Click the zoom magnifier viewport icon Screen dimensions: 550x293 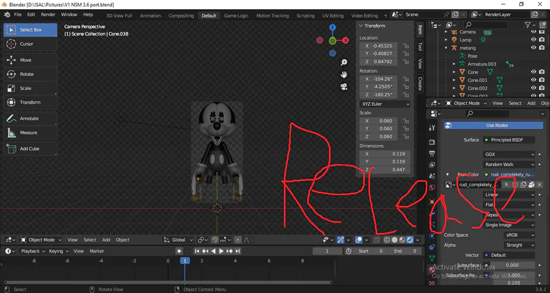click(x=343, y=62)
